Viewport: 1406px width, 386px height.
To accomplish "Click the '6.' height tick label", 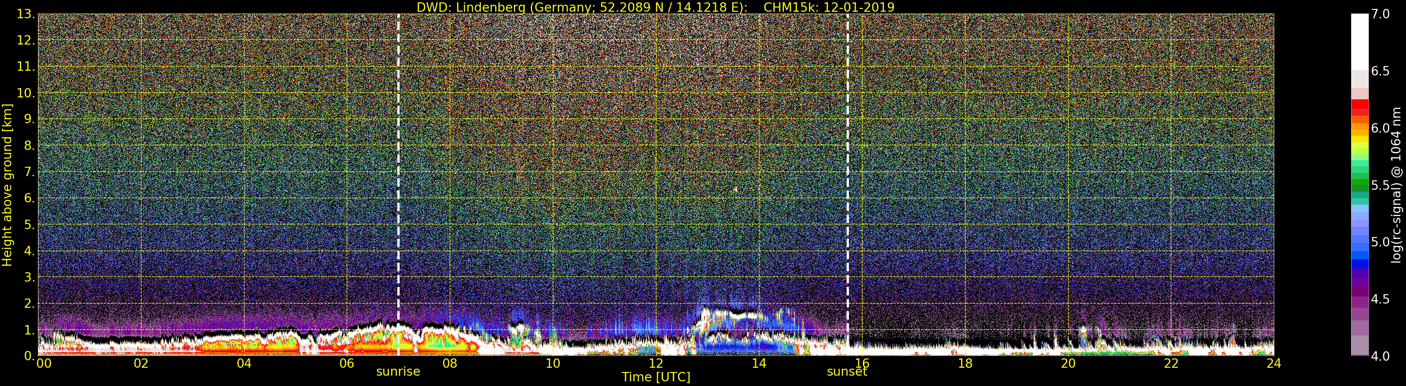I will click(30, 198).
